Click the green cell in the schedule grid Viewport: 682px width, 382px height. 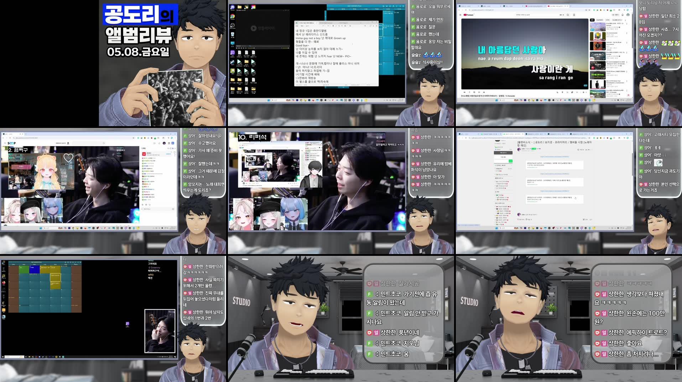[24, 269]
